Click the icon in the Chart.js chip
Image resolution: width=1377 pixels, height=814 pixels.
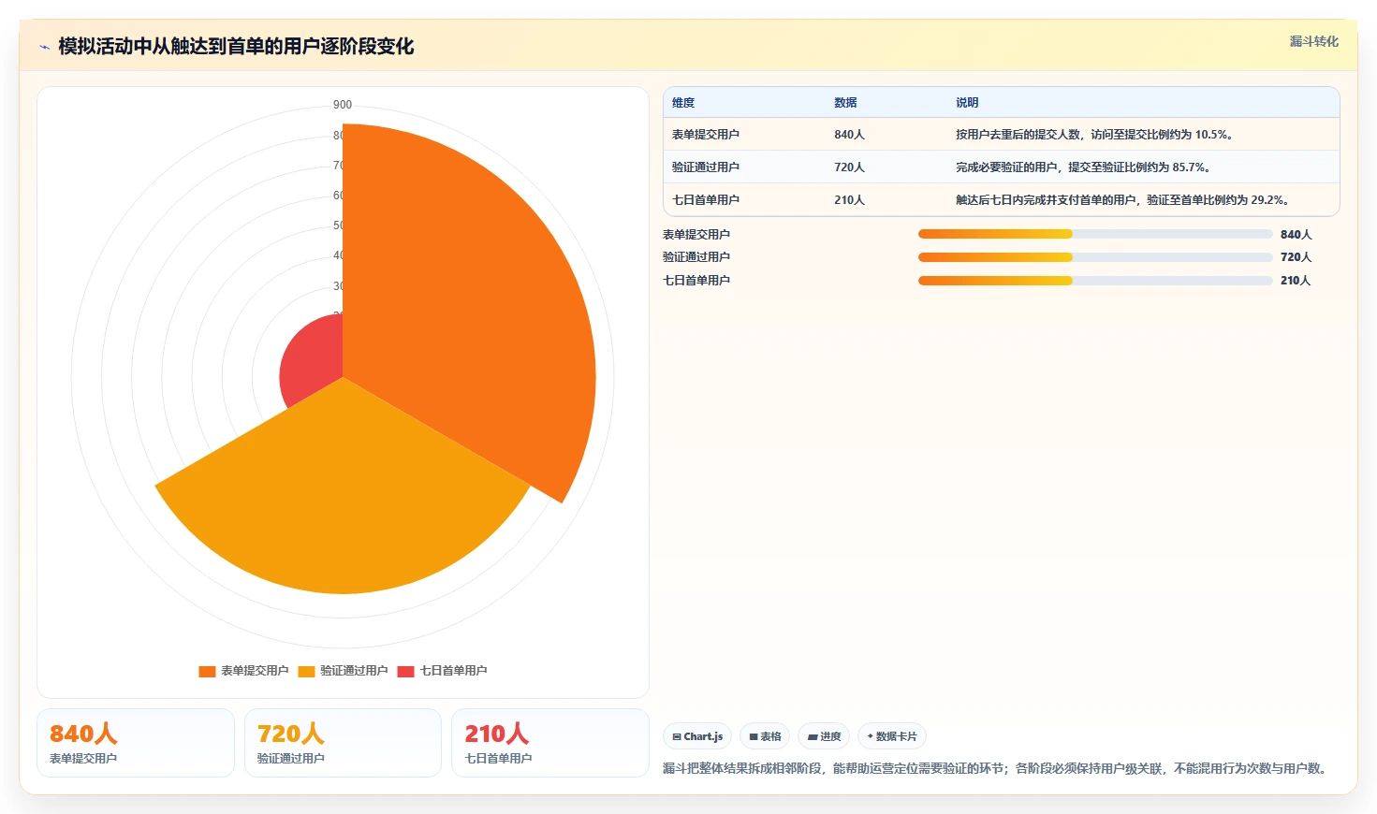coord(677,737)
